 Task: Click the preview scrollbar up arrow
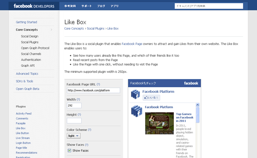pyautogui.click(x=198, y=105)
